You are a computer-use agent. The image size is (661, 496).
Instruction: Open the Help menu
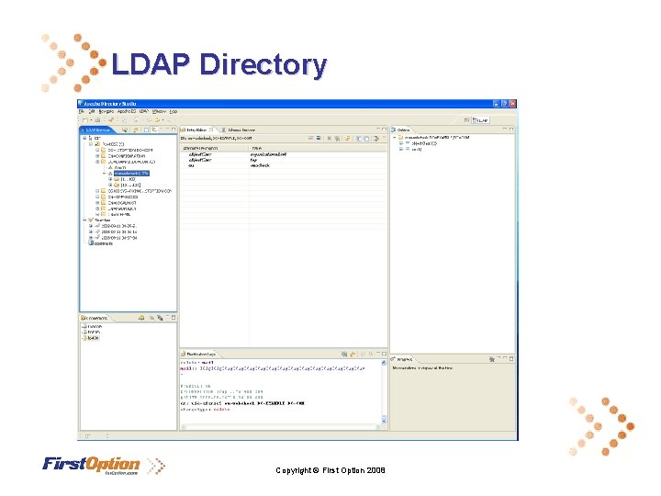point(174,112)
